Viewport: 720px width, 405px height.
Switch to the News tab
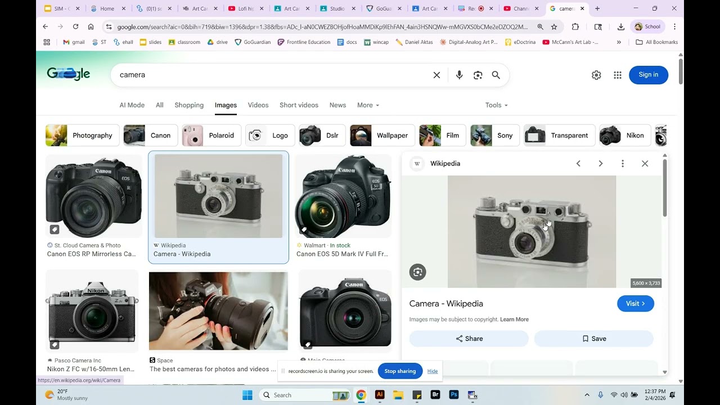tap(337, 105)
